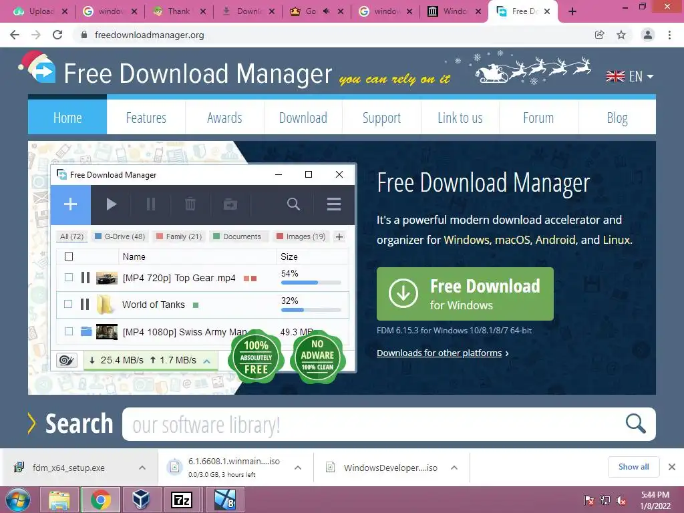
Task: Click the Windows link in description
Action: point(467,240)
